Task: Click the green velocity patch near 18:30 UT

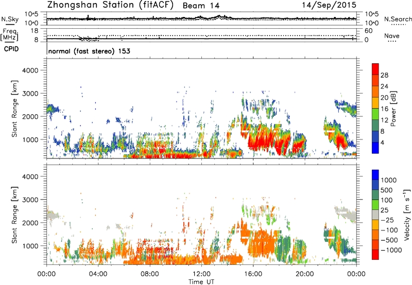Action: 285,247
